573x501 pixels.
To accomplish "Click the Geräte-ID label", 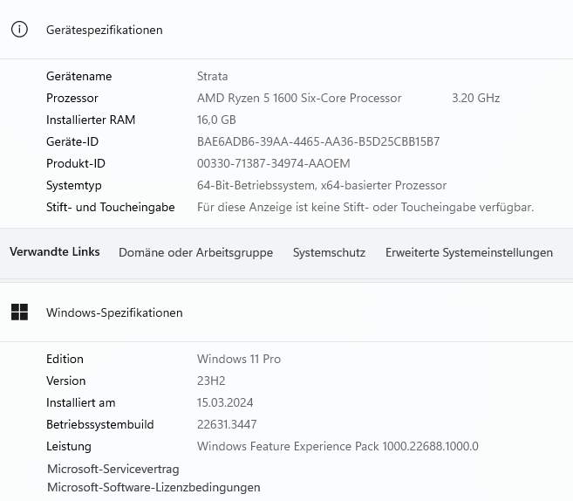I will [x=72, y=141].
